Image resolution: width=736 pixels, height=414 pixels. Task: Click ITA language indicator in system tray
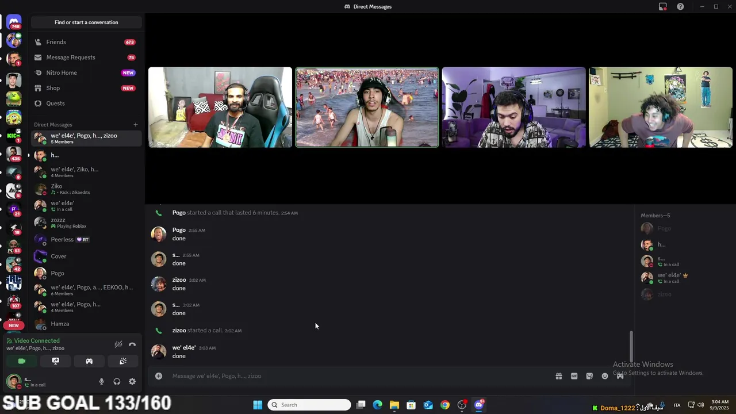(x=677, y=405)
